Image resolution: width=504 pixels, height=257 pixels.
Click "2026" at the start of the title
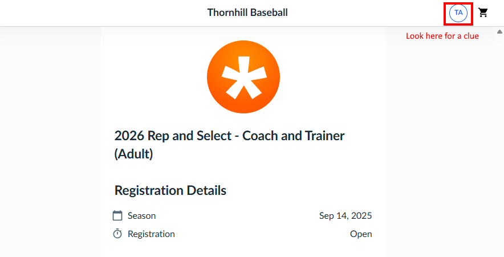point(129,136)
